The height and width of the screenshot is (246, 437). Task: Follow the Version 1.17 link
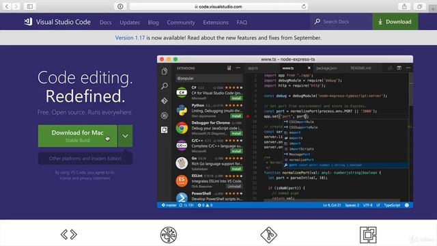[130, 38]
